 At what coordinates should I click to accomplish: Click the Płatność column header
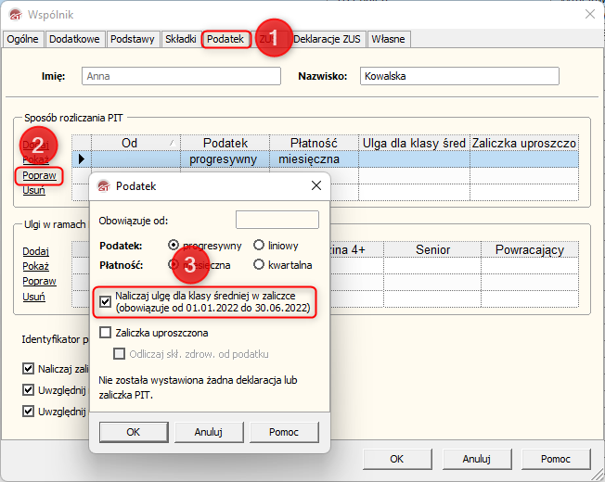[314, 143]
